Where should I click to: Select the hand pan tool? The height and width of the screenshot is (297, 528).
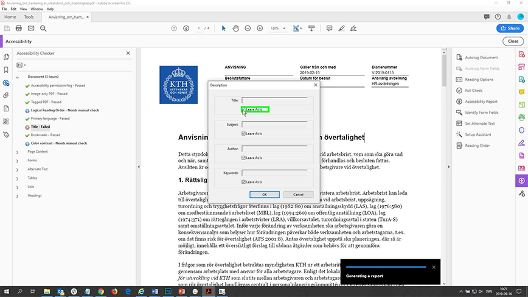(236, 28)
